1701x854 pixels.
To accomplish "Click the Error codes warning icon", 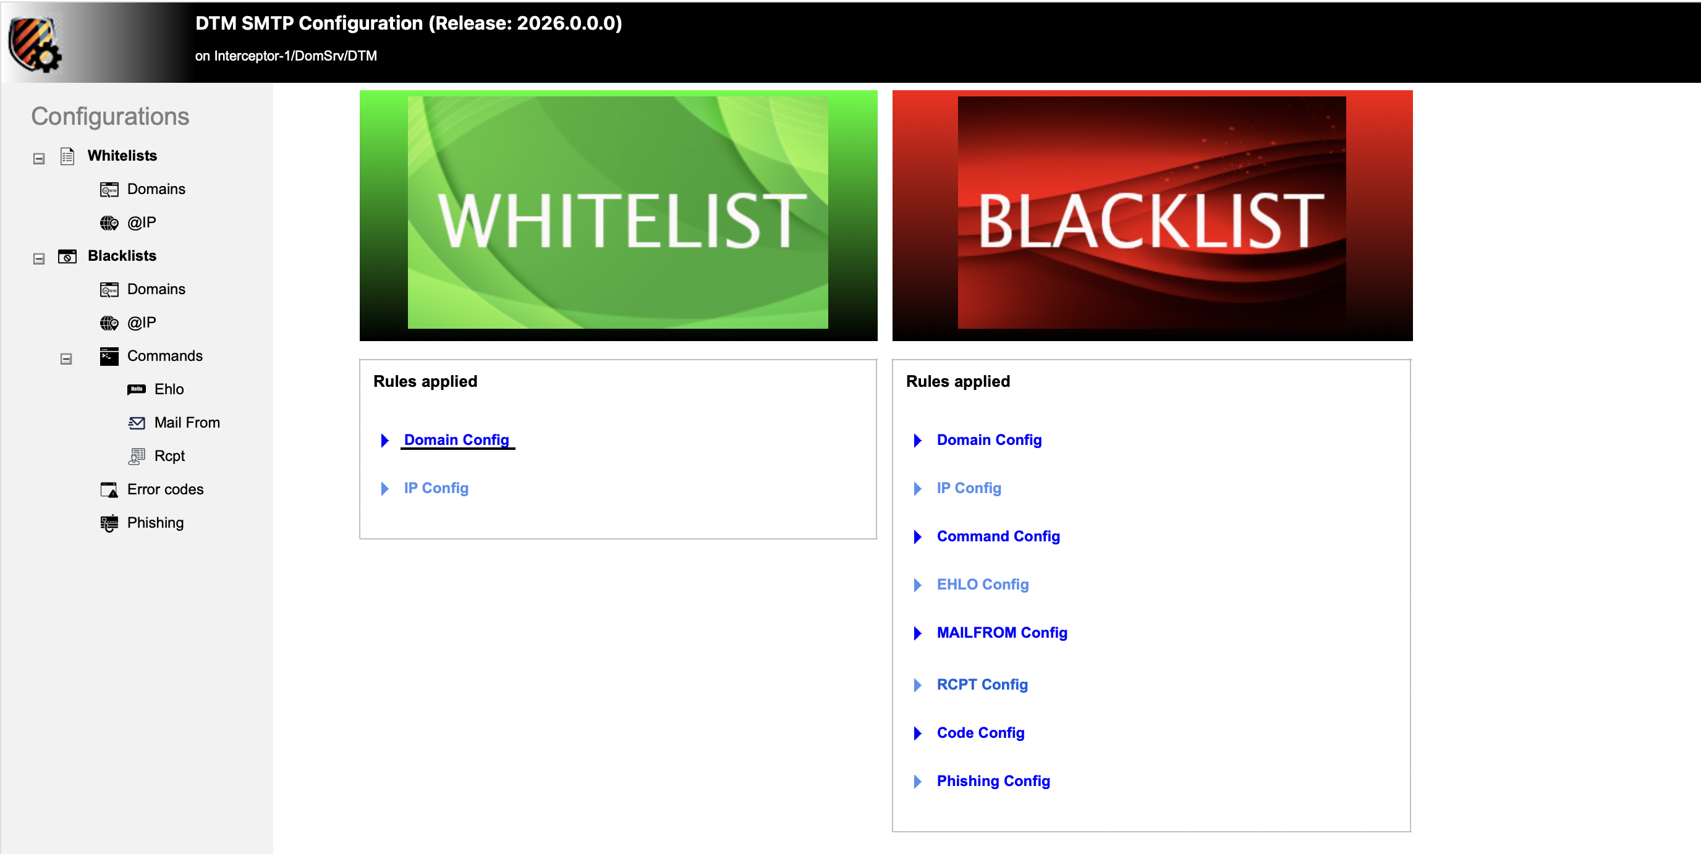I will (109, 489).
